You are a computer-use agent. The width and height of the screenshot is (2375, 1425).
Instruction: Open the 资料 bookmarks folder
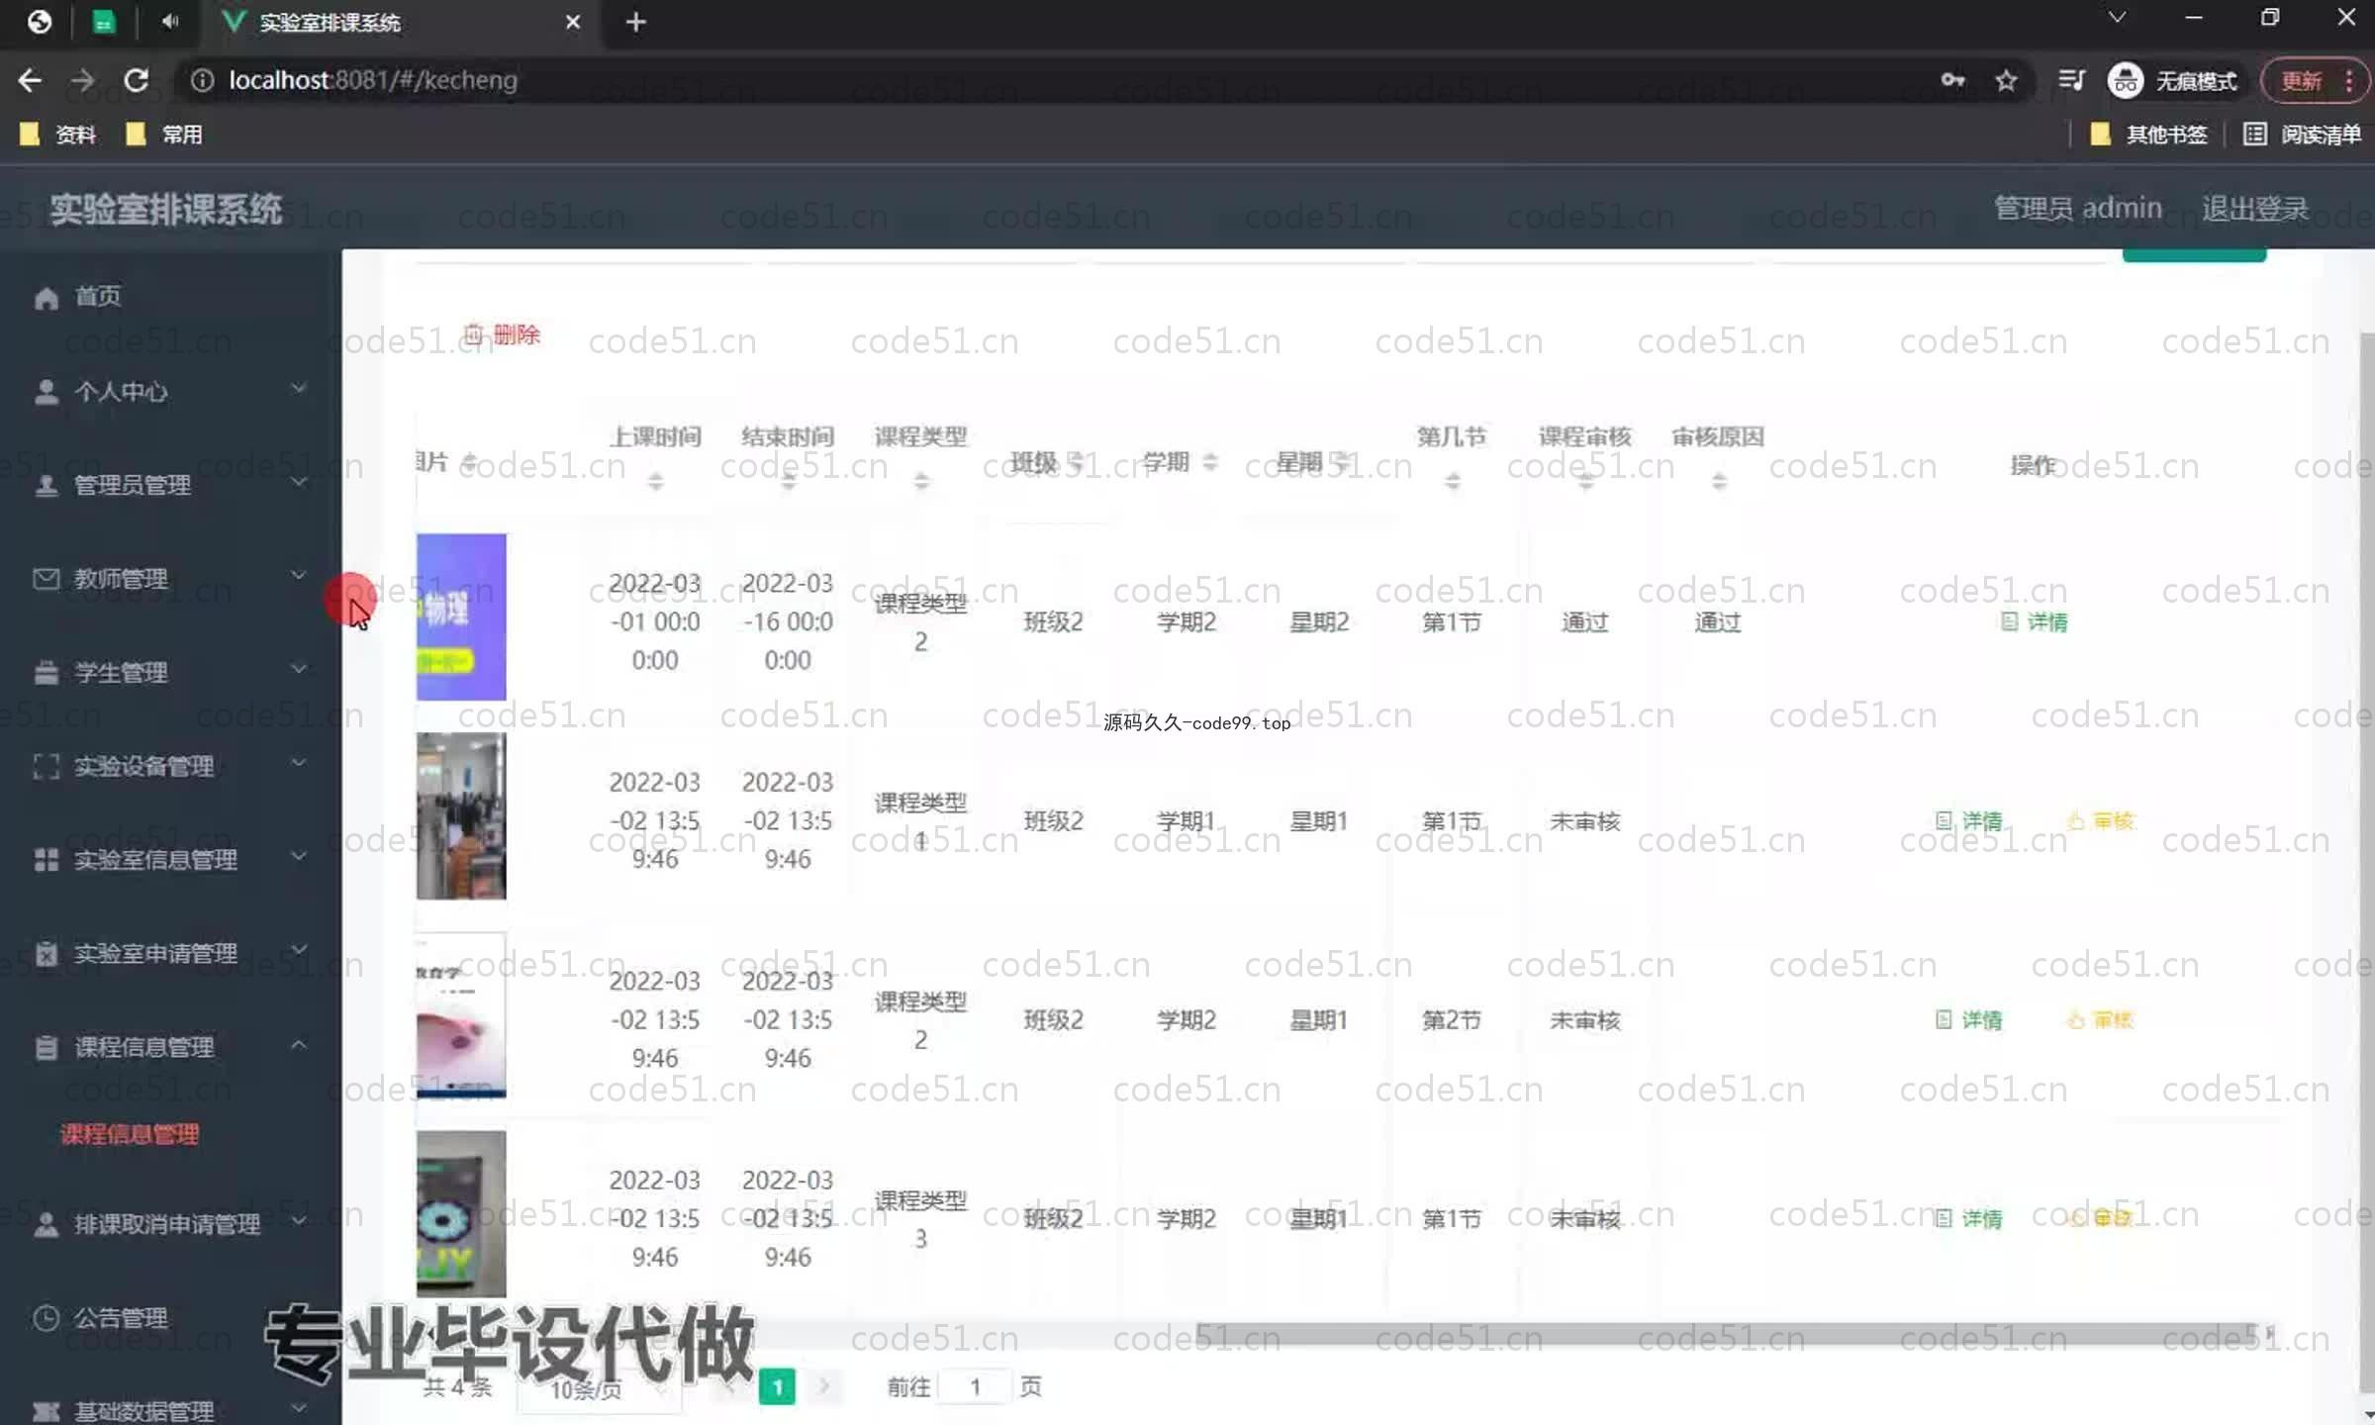58,135
